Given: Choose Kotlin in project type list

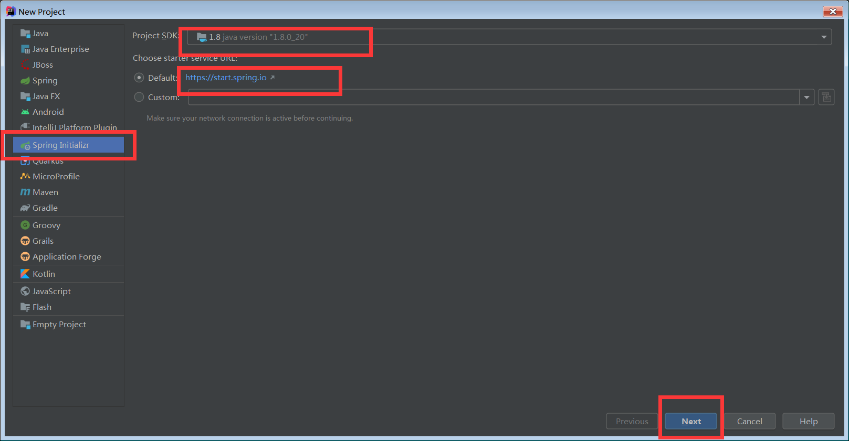Looking at the screenshot, I should click(68, 274).
